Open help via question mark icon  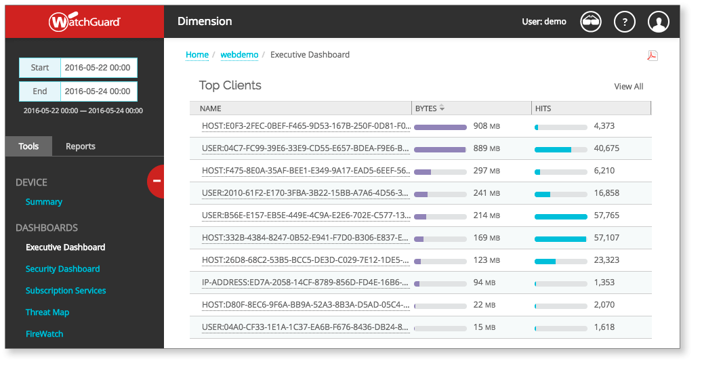[625, 22]
